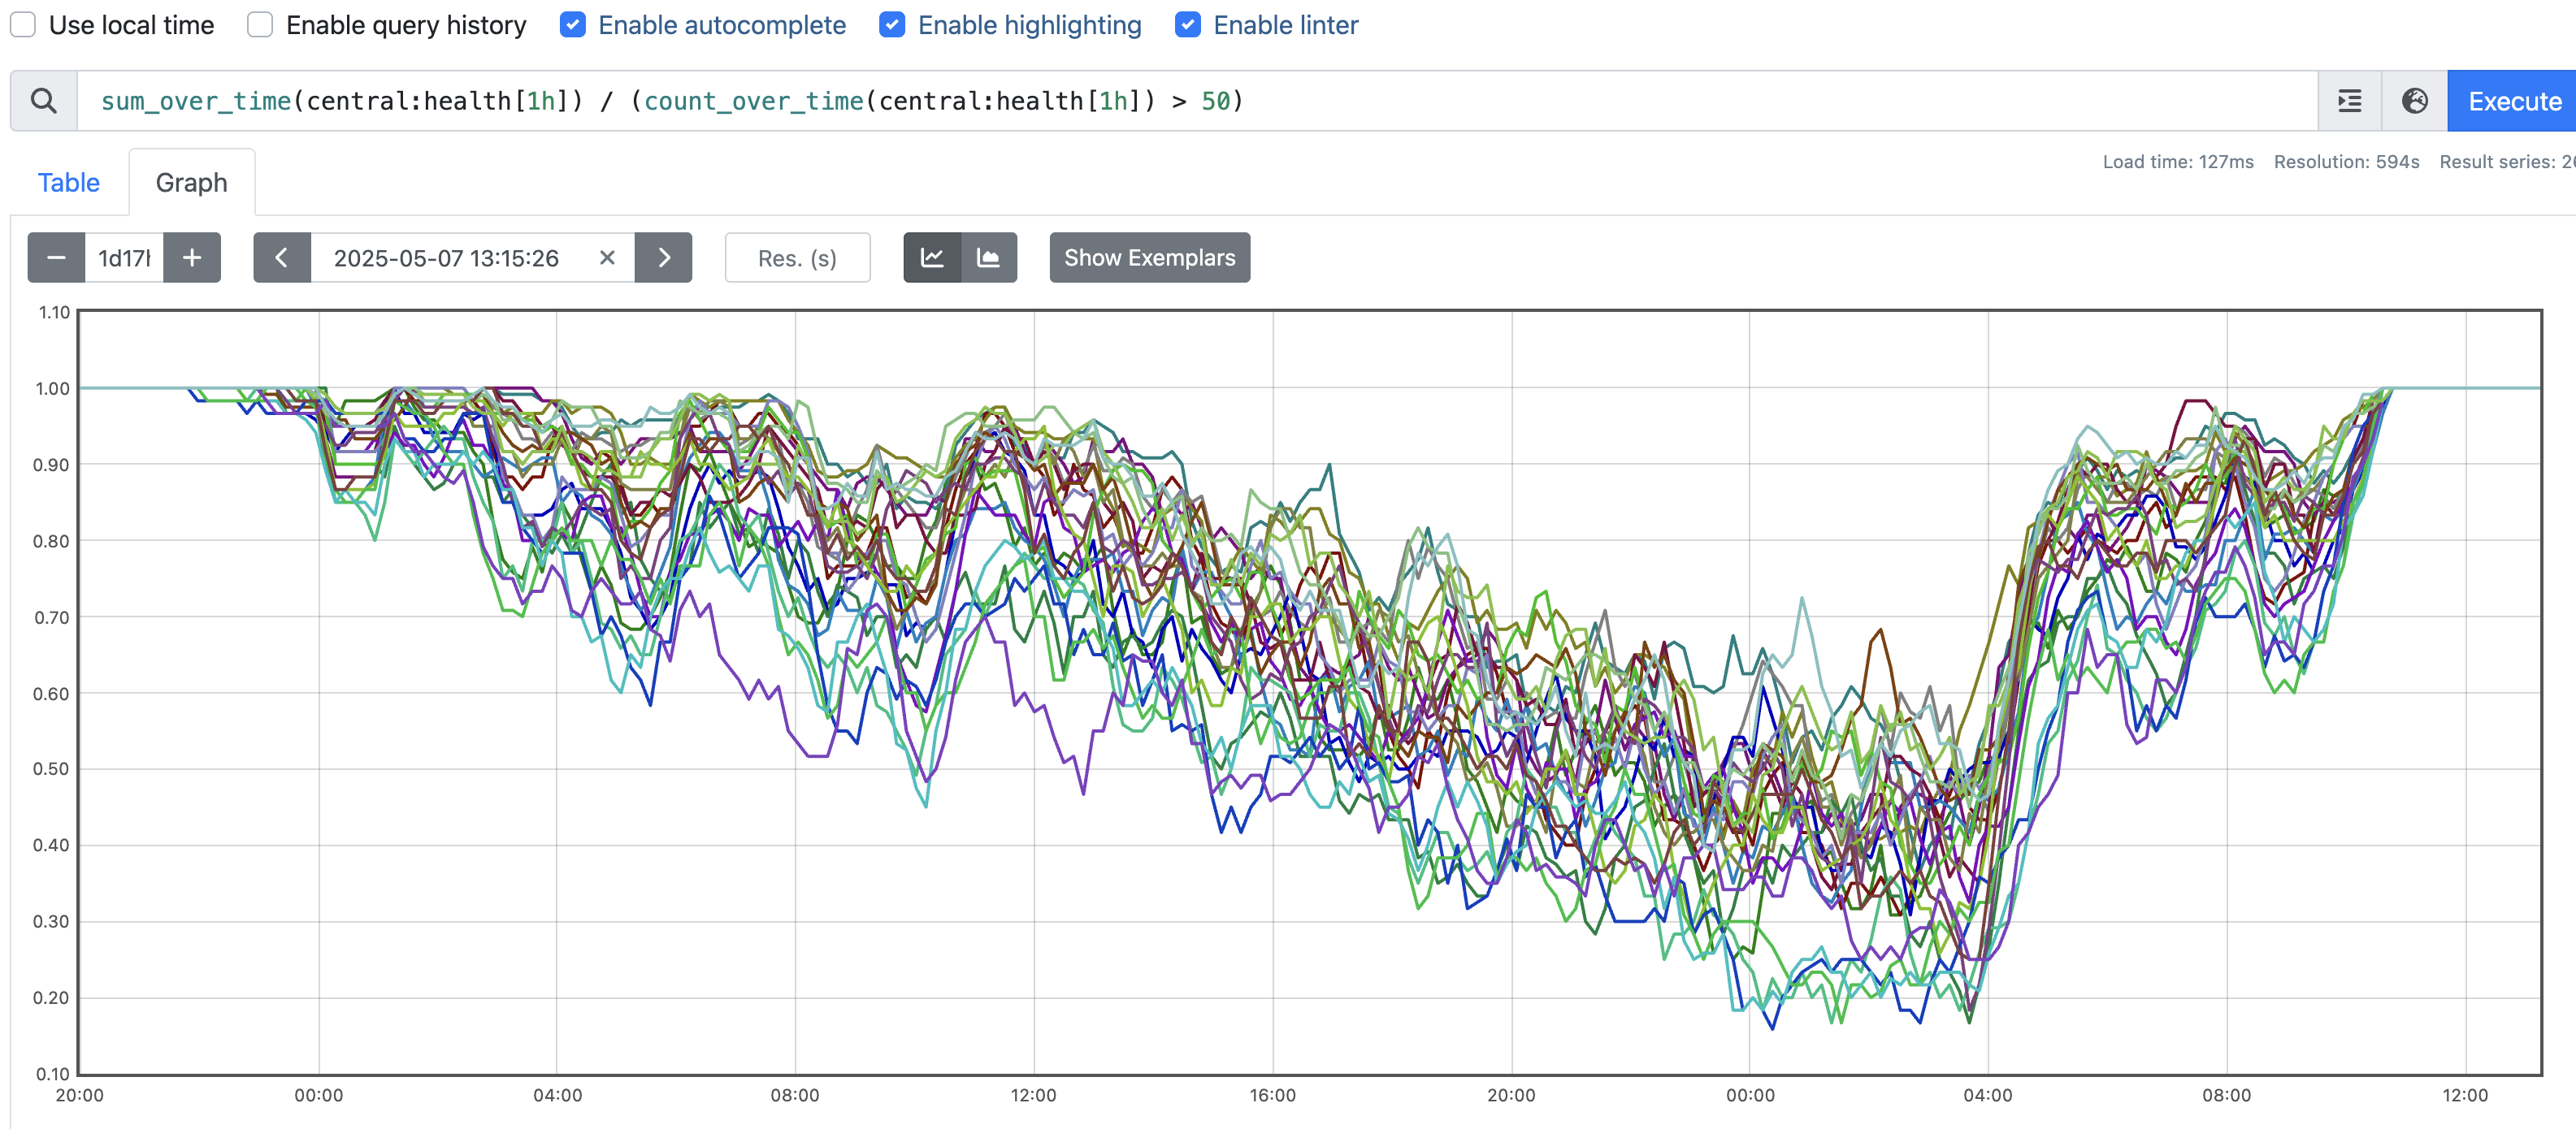Turn off Enable linter checkbox
The width and height of the screenshot is (2576, 1129).
[x=1187, y=25]
